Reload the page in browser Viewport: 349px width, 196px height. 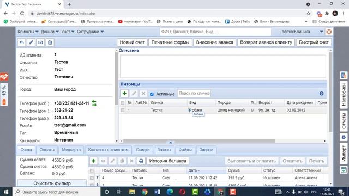tap(22, 13)
